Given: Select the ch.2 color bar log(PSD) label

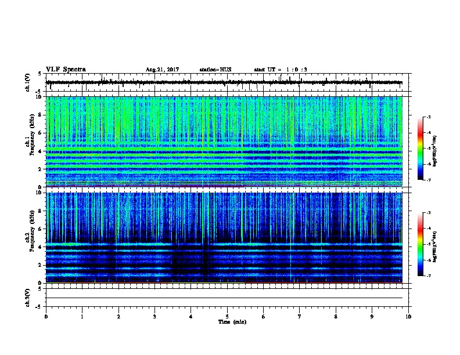Looking at the screenshot, I should click(434, 247).
